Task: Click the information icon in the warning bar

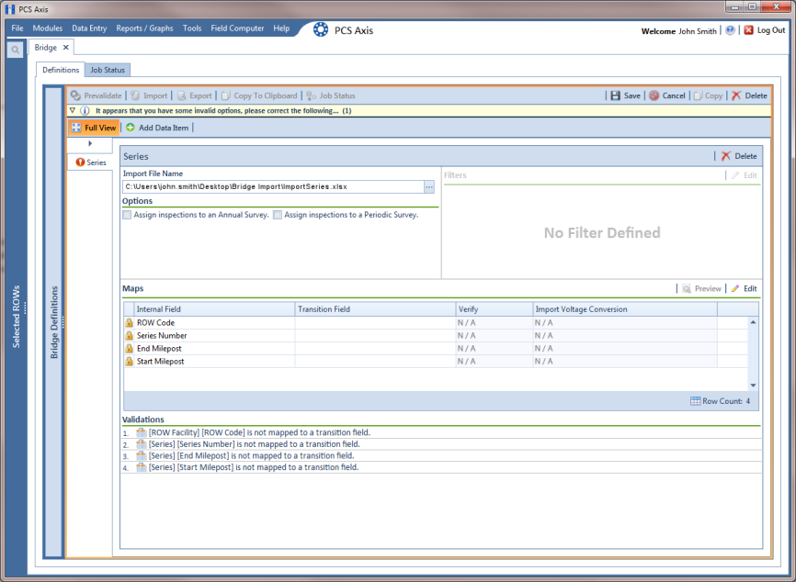Action: click(x=85, y=110)
